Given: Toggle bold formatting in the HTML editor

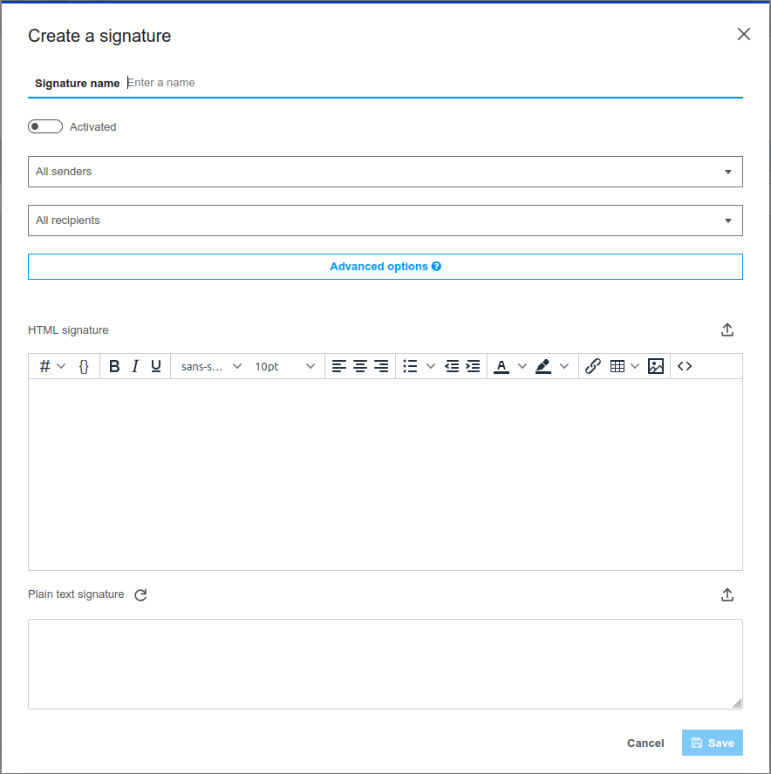Looking at the screenshot, I should [114, 367].
